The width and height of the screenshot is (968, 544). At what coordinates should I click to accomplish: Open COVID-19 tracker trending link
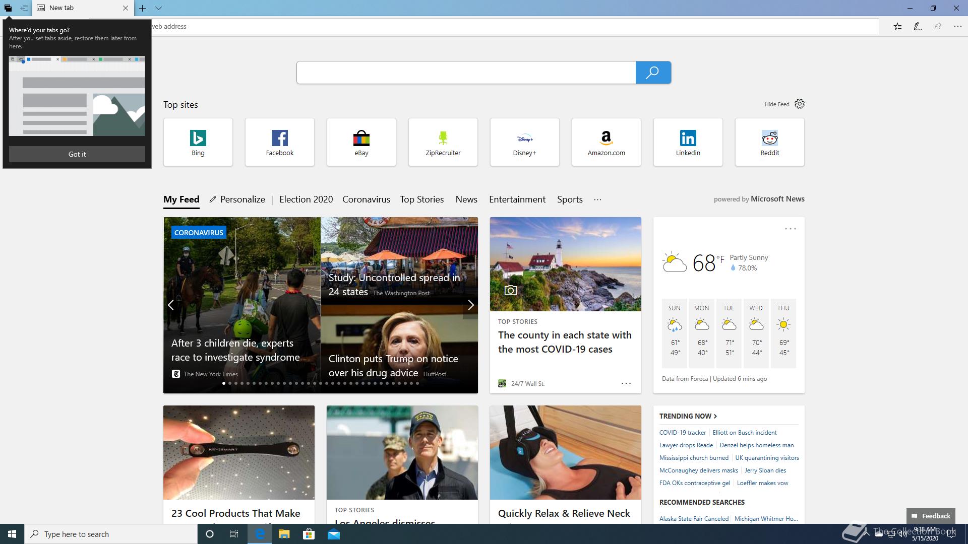(683, 433)
